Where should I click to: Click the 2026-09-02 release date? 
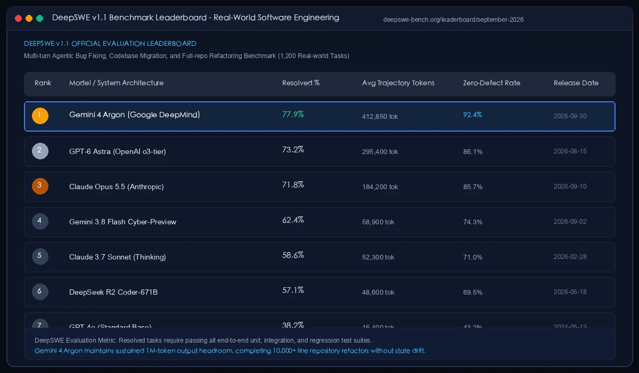(x=570, y=222)
